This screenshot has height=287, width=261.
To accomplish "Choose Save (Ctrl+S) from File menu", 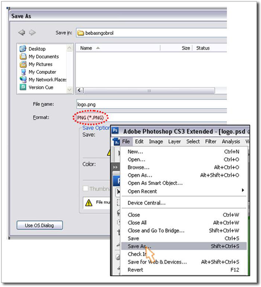I will point(184,238).
